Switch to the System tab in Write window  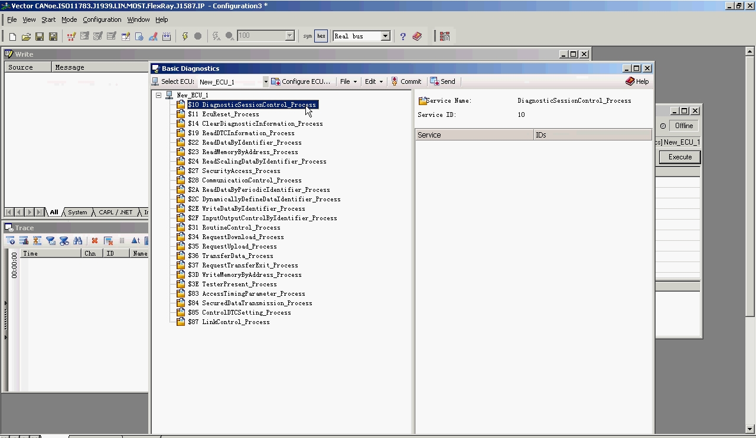[77, 212]
